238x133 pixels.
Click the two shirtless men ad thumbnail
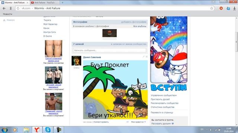[54, 75]
